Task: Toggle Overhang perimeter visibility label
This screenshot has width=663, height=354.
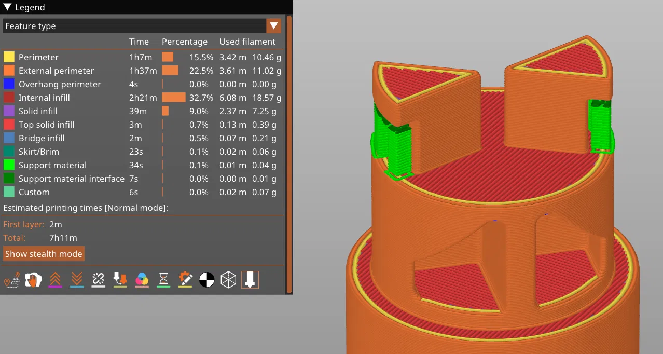Action: [60, 84]
